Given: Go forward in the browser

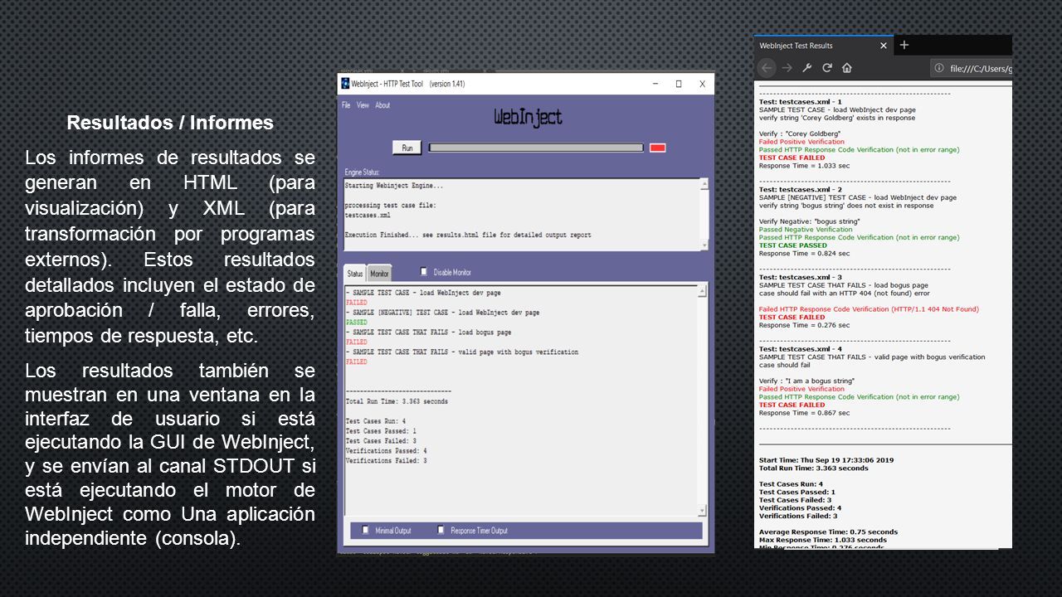Looking at the screenshot, I should 787,68.
